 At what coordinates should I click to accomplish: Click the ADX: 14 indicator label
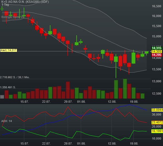coord(7,121)
